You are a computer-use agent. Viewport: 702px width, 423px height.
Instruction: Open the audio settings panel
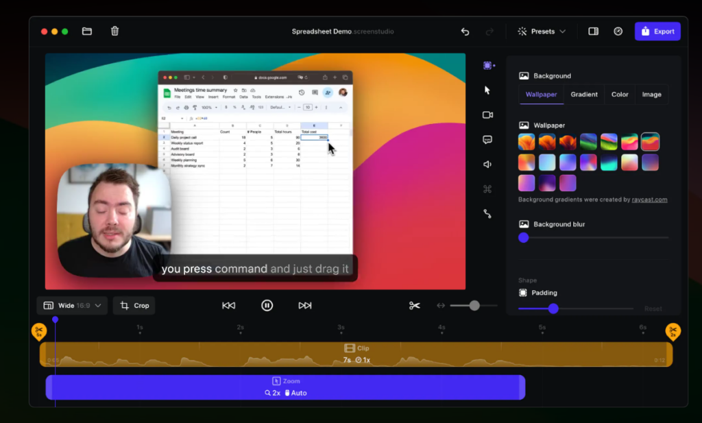(x=487, y=165)
